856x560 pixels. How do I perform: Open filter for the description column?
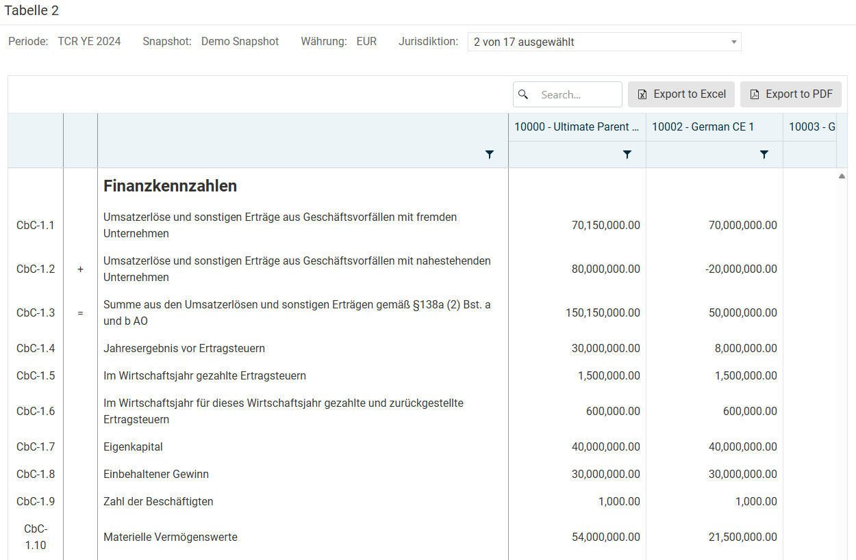click(489, 155)
